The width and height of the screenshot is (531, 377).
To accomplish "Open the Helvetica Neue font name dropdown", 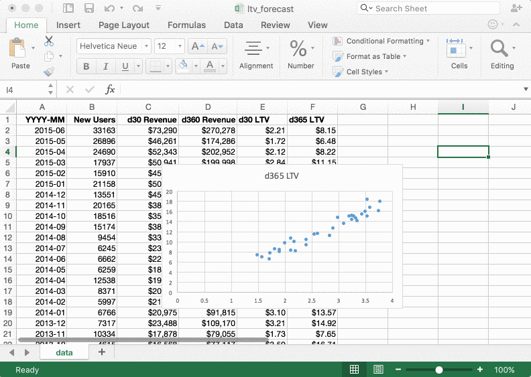I will pyautogui.click(x=146, y=46).
